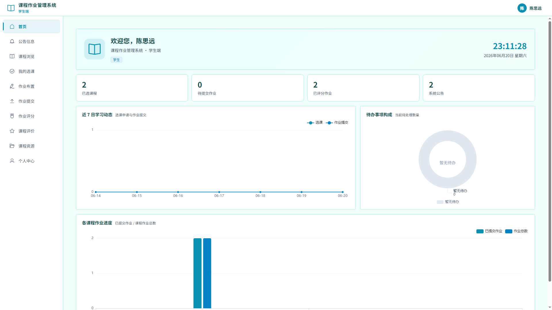552x310 pixels.
Task: Click the 06-18 axis label
Action: pyautogui.click(x=260, y=196)
